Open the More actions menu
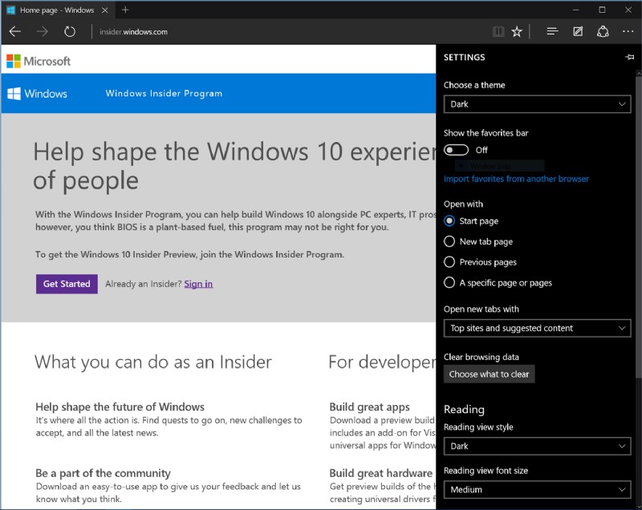Viewport: 642px width, 510px height. click(x=628, y=31)
